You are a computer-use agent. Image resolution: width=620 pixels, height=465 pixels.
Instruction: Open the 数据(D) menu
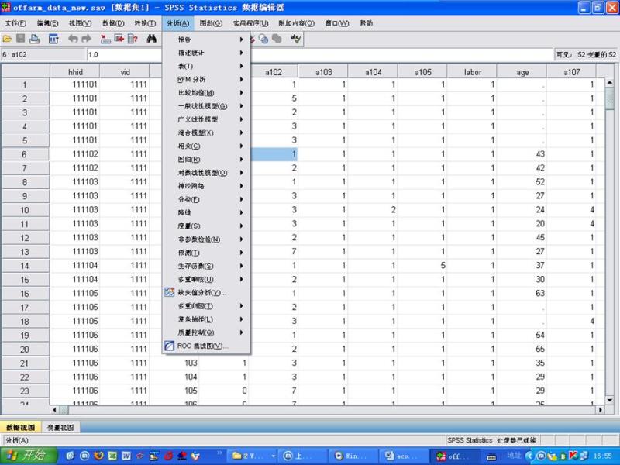click(x=113, y=23)
